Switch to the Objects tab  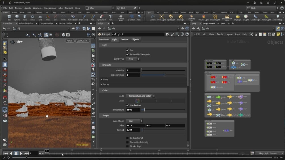[135, 40]
